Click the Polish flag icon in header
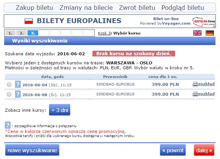Image resolution: width=220 pixels, height=159 pixels. (29, 21)
